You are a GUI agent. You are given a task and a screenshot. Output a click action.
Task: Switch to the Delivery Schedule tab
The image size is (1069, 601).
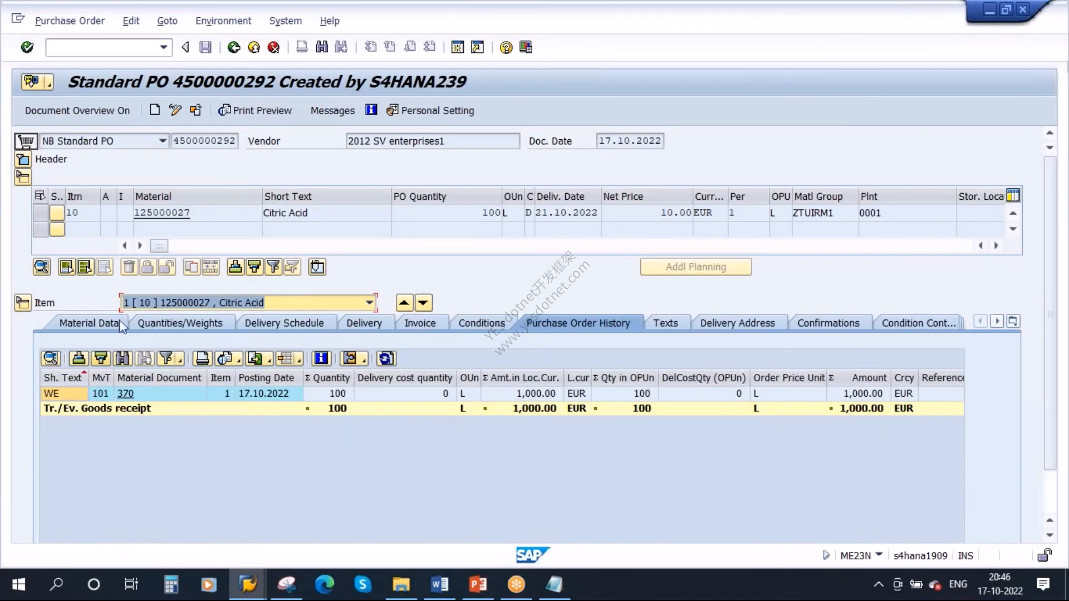tap(284, 323)
